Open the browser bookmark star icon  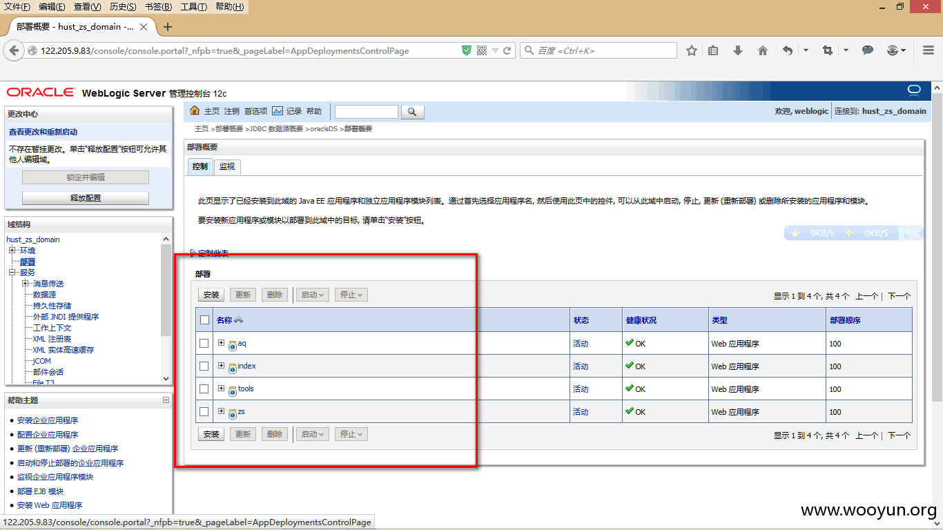[x=692, y=50]
